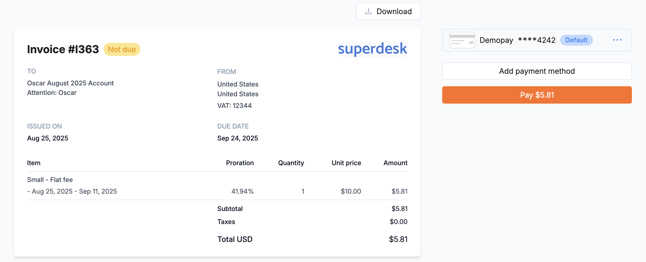Click the due date Sep 24, 2025
The height and width of the screenshot is (262, 646).
pos(238,138)
